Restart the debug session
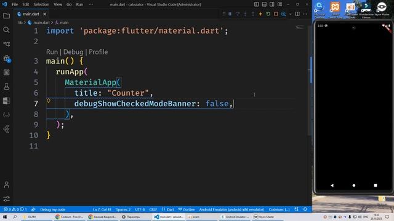This screenshot has height=221, width=394. [268, 14]
